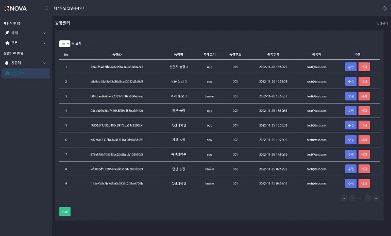
Task: Click the No column header
Action: [x=66, y=55]
